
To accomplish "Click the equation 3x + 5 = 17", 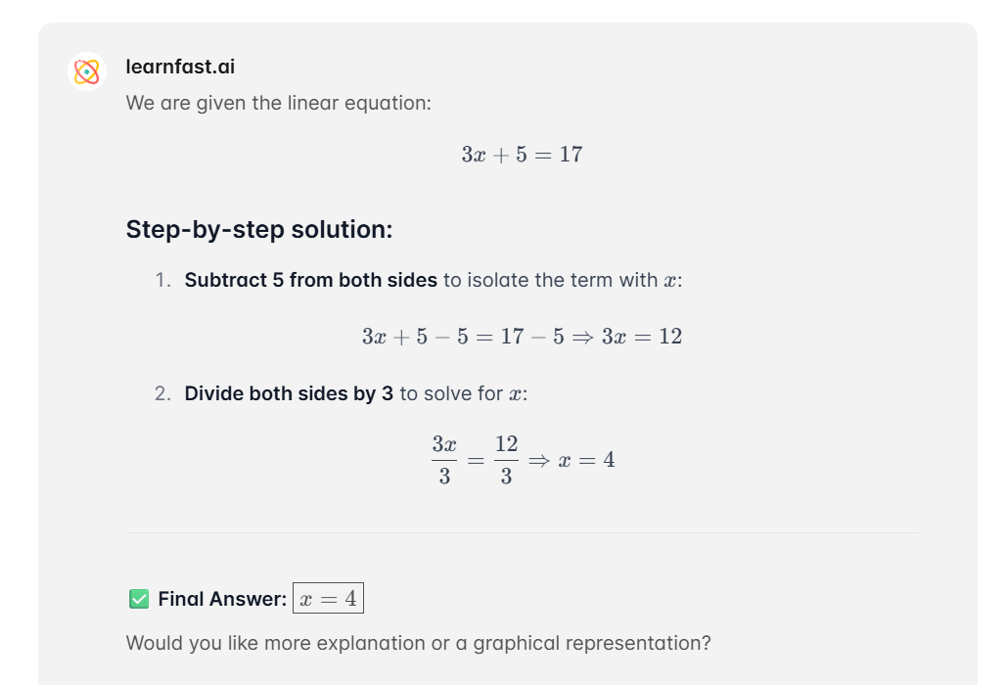I will coord(523,155).
